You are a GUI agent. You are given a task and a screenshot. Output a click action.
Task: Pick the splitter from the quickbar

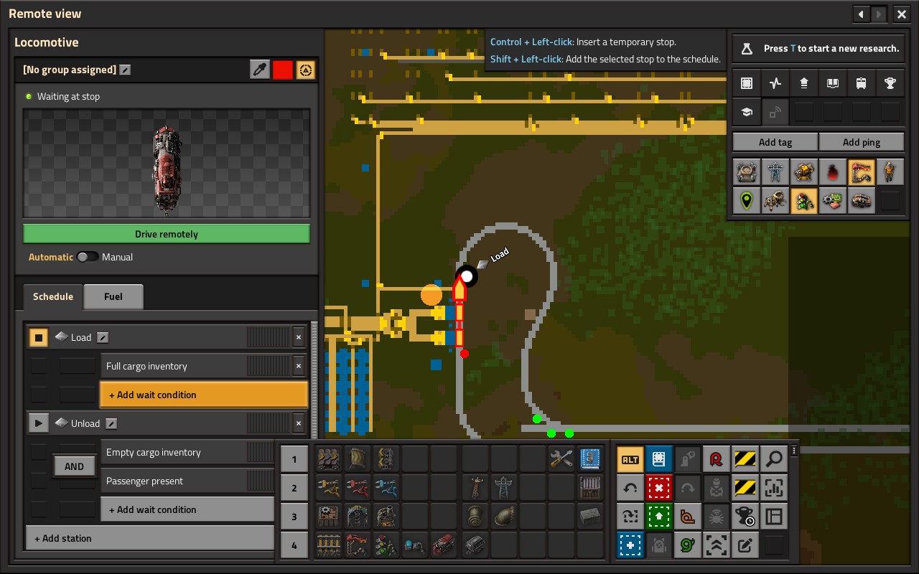pyautogui.click(x=386, y=459)
